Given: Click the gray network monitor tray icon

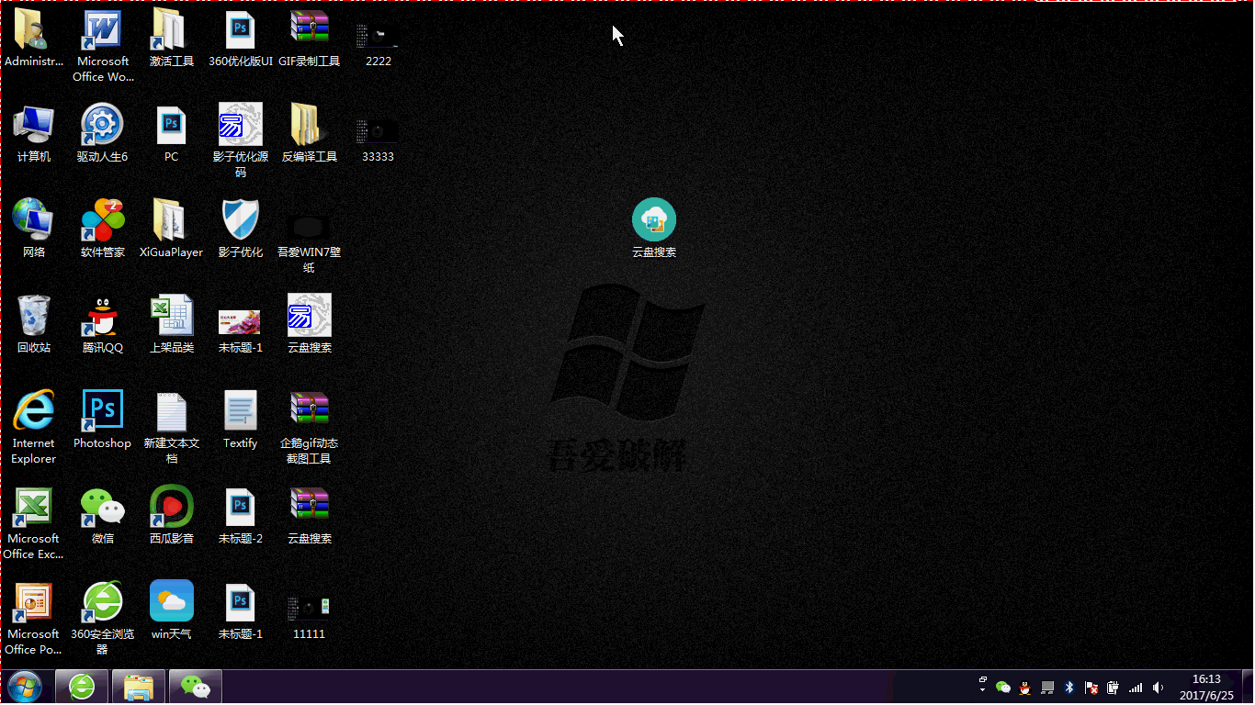Looking at the screenshot, I should click(x=1047, y=688).
